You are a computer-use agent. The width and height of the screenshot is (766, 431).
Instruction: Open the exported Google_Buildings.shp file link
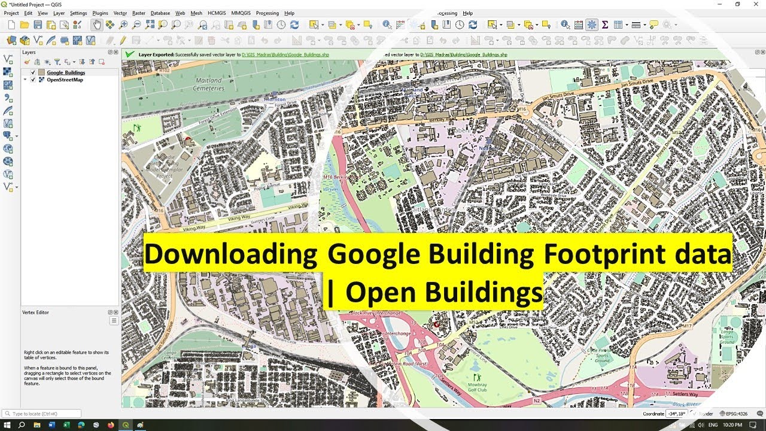click(x=285, y=54)
